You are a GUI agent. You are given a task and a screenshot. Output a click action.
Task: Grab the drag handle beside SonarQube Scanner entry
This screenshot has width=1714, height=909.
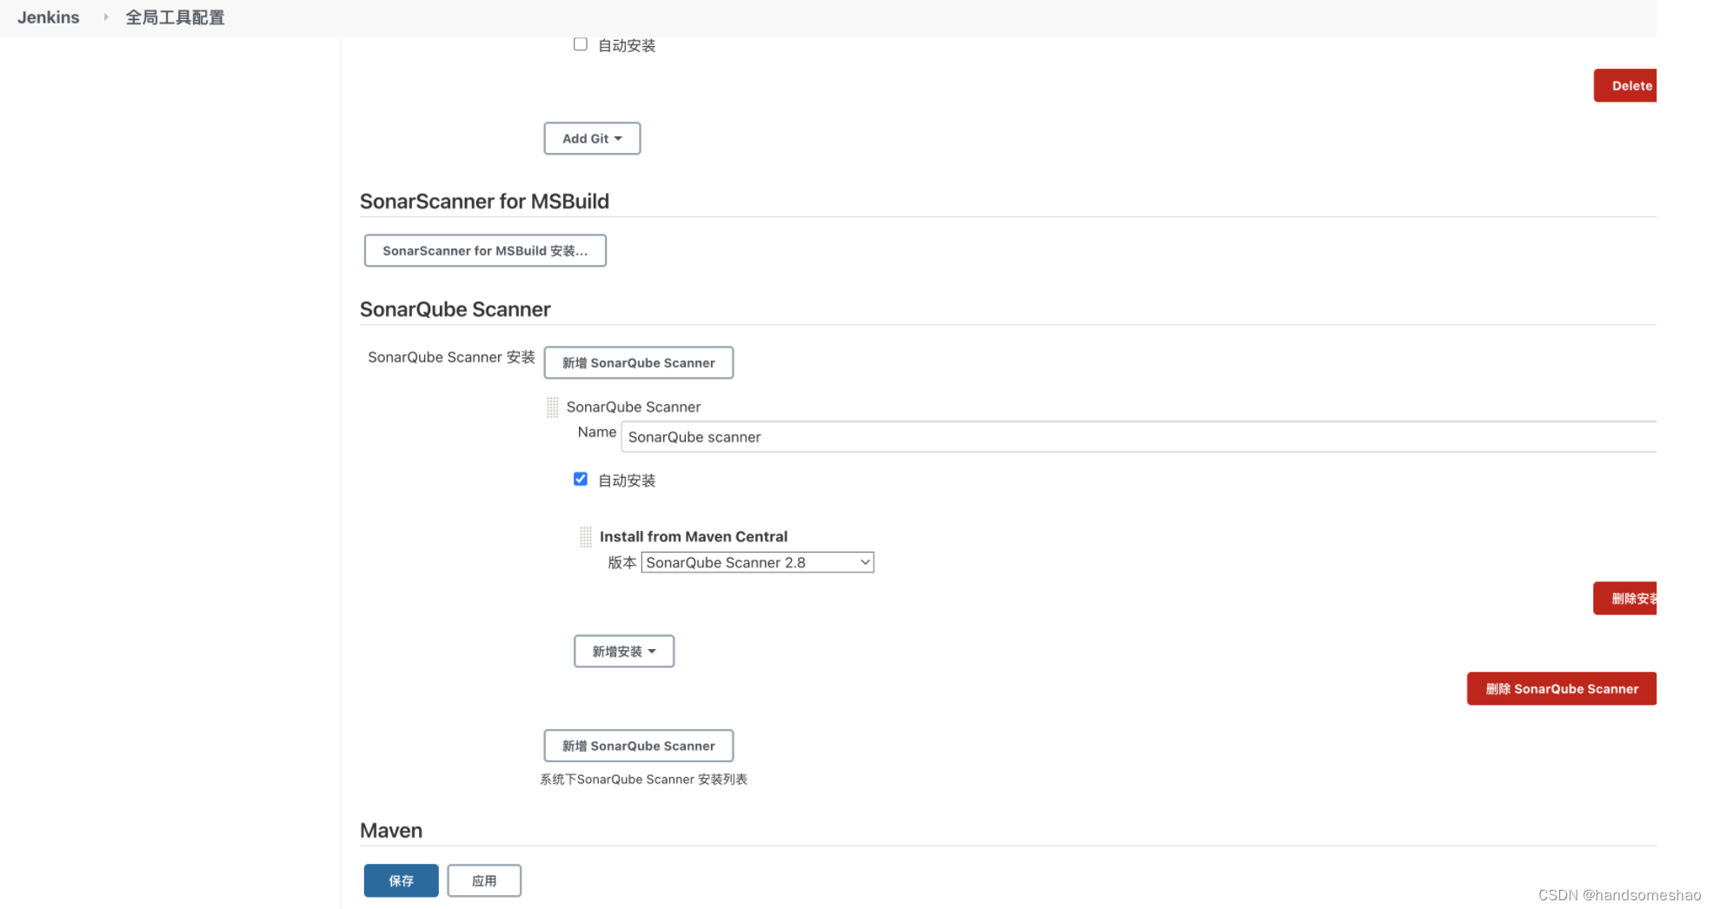point(553,407)
